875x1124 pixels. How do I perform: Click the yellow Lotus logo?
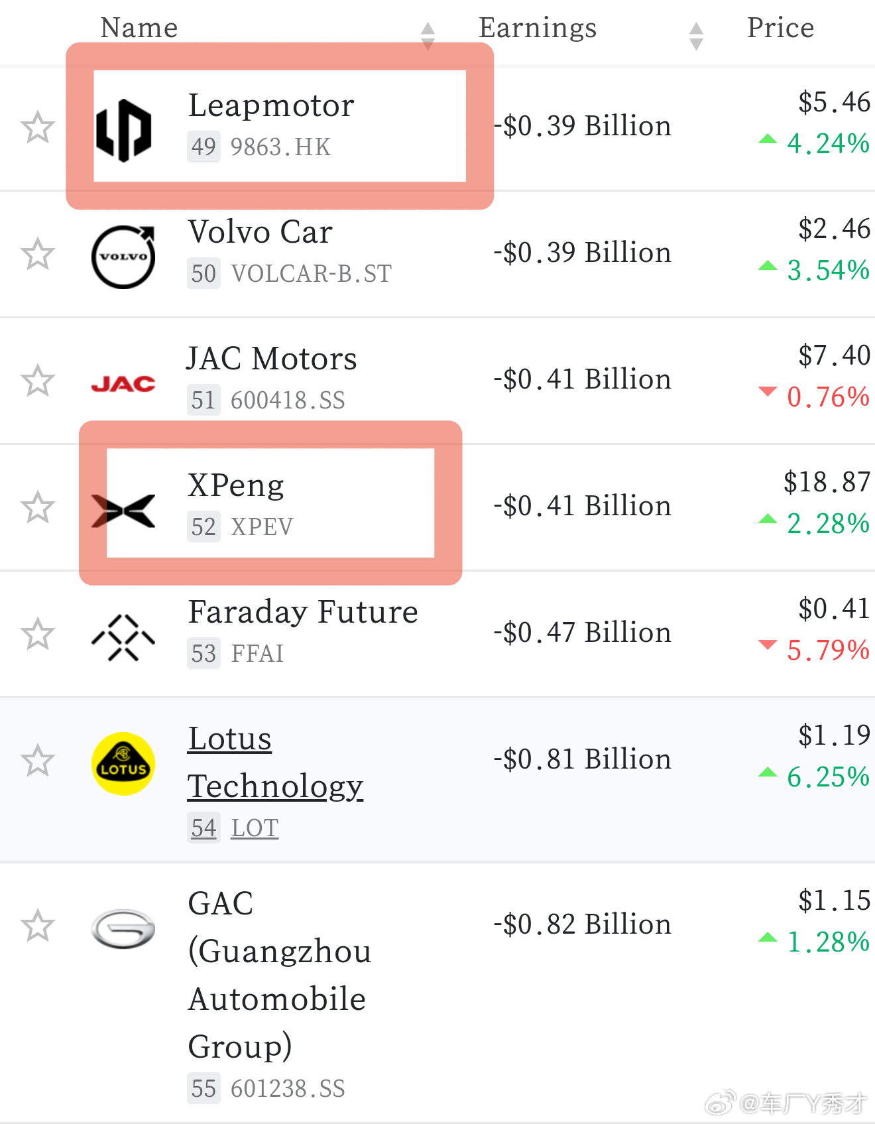click(123, 763)
